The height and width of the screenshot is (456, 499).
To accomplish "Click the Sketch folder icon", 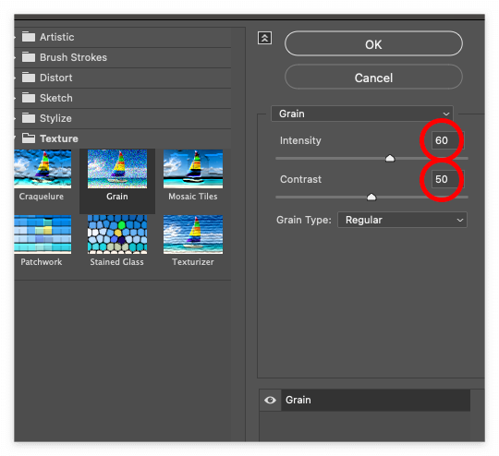I will (29, 98).
